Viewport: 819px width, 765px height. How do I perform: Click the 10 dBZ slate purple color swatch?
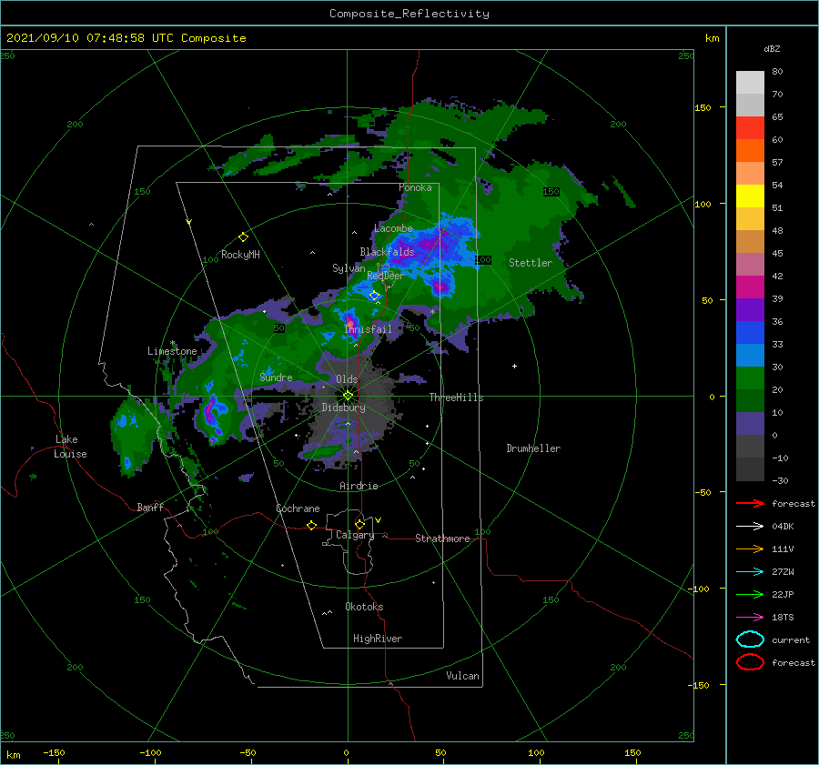coord(750,424)
